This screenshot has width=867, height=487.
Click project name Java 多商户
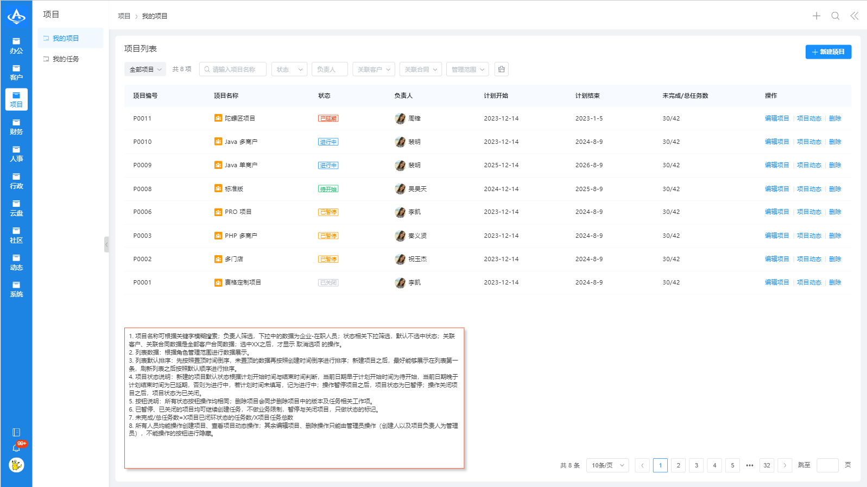point(241,142)
